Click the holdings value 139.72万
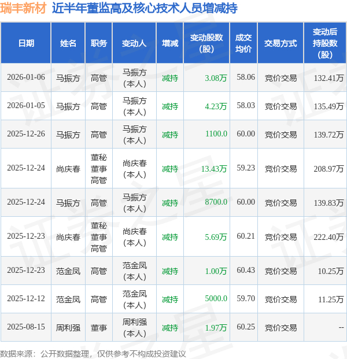Image resolution: width=347 pixels, height=359 pixels. click(328, 135)
